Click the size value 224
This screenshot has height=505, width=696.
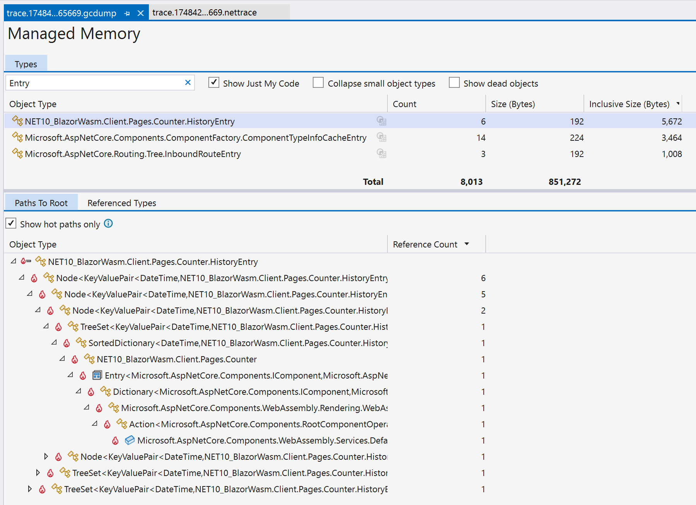click(x=577, y=138)
